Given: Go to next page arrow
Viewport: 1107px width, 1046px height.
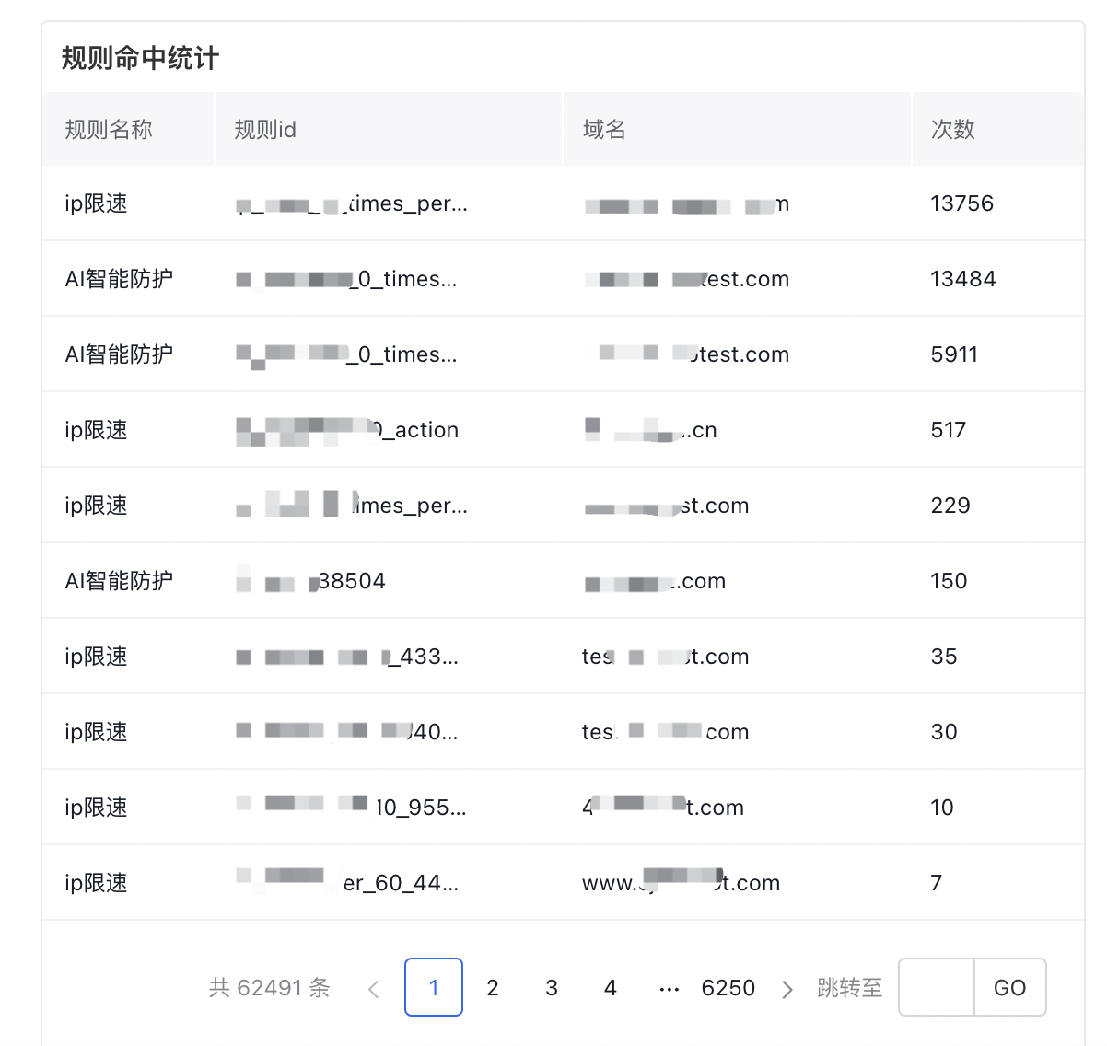Looking at the screenshot, I should coord(787,989).
